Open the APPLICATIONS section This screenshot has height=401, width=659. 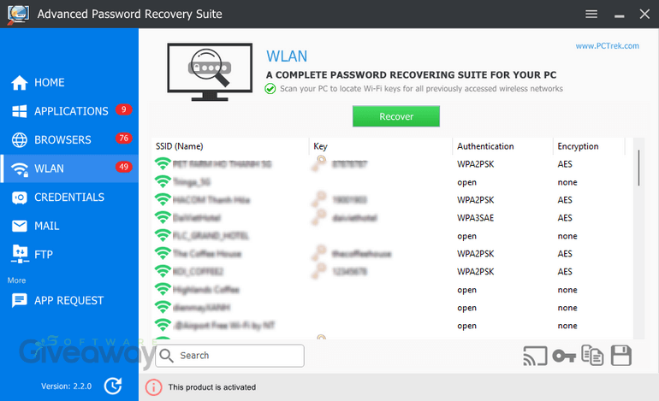click(x=69, y=111)
